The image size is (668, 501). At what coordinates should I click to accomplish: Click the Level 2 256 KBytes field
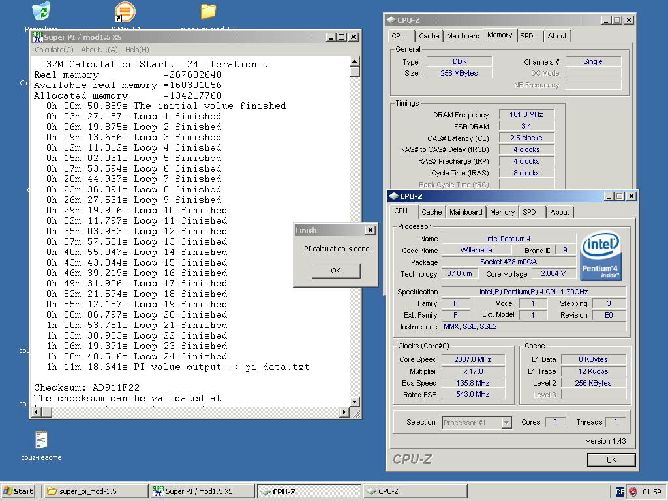(594, 383)
